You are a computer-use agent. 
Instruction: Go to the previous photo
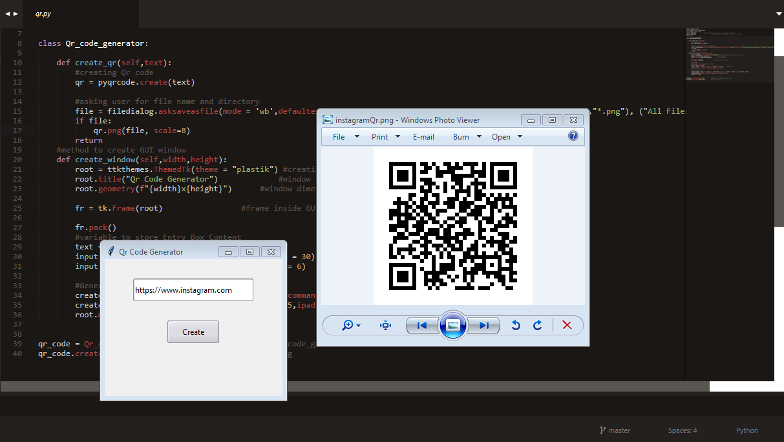[x=422, y=325]
